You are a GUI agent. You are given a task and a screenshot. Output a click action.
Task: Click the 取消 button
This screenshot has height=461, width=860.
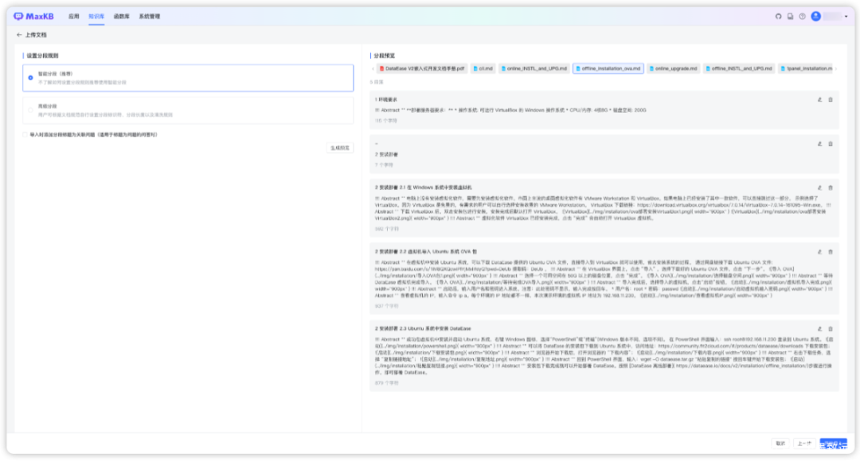(x=780, y=444)
